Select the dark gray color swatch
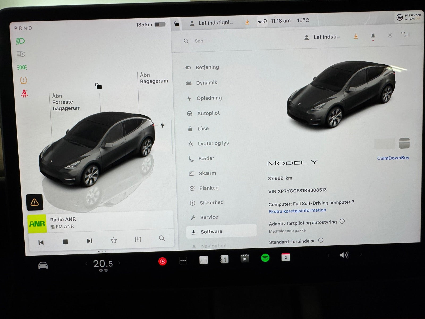Screen dimensions: 425x319 [x=404, y=143]
